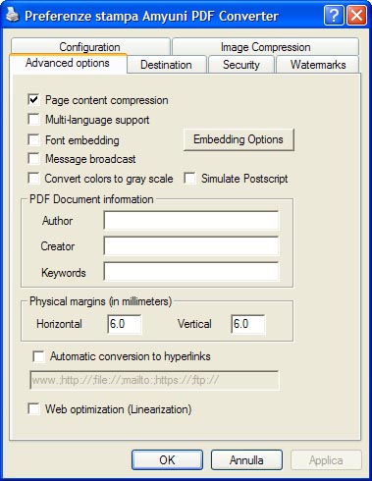Enable Font embedding checkbox
372x481 pixels.
[x=34, y=139]
